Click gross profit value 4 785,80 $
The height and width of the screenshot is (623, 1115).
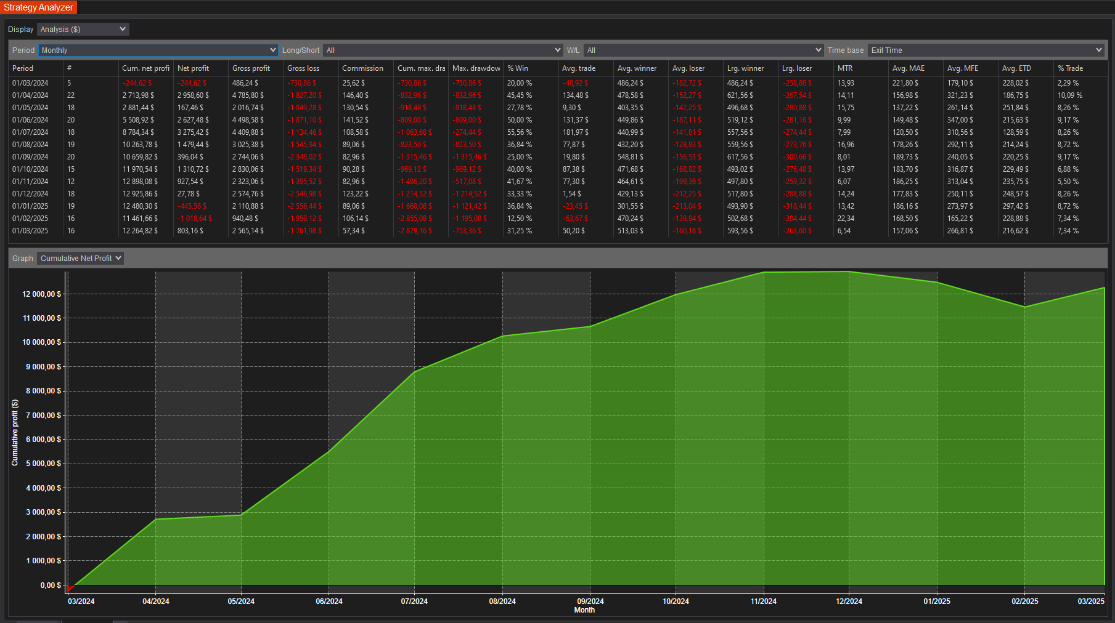(x=248, y=95)
